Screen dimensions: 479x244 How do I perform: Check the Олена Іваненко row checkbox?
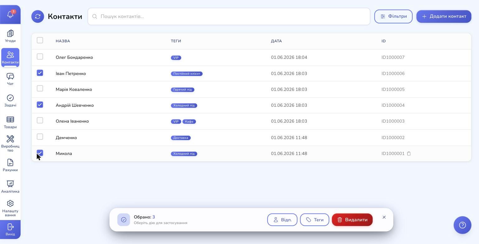[x=40, y=120]
